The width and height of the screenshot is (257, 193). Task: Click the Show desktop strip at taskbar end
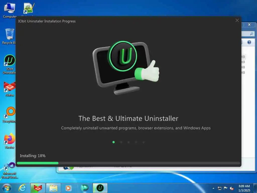pyautogui.click(x=255, y=188)
